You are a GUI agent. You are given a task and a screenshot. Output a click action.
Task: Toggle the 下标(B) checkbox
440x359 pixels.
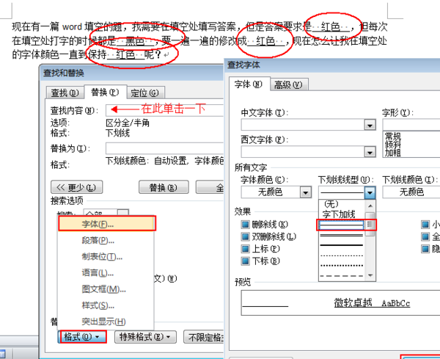coord(245,261)
